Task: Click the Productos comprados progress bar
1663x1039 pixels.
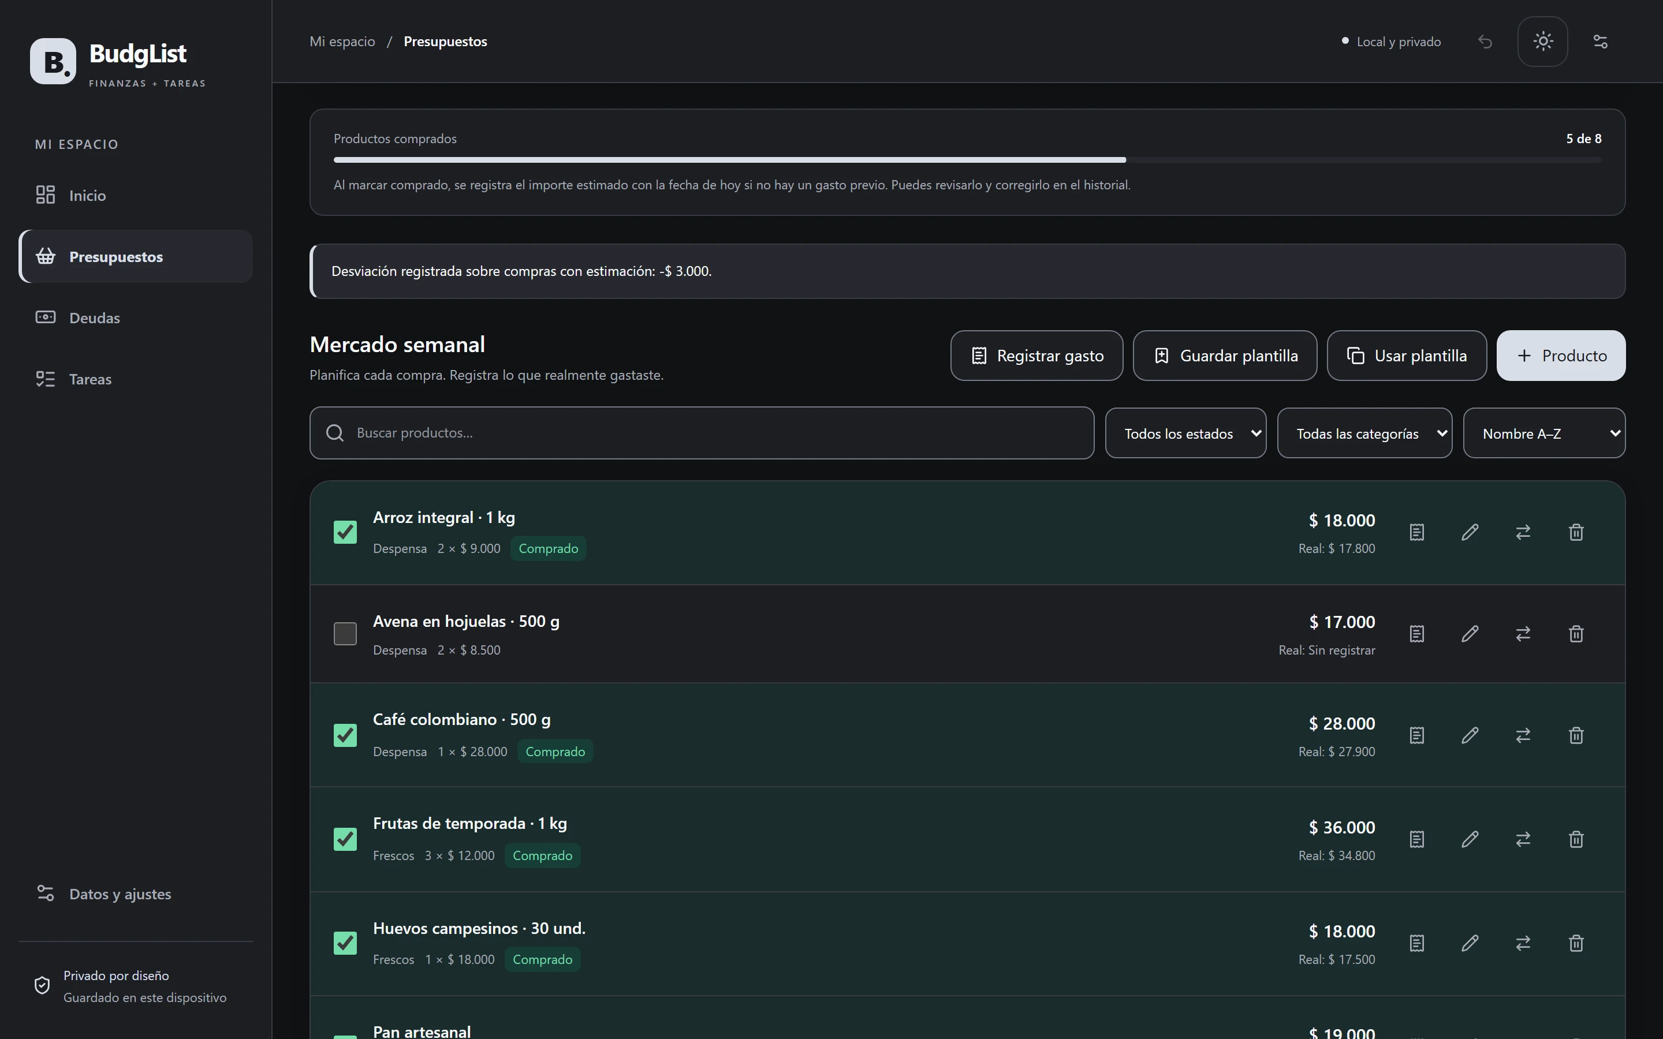Action: coord(967,159)
